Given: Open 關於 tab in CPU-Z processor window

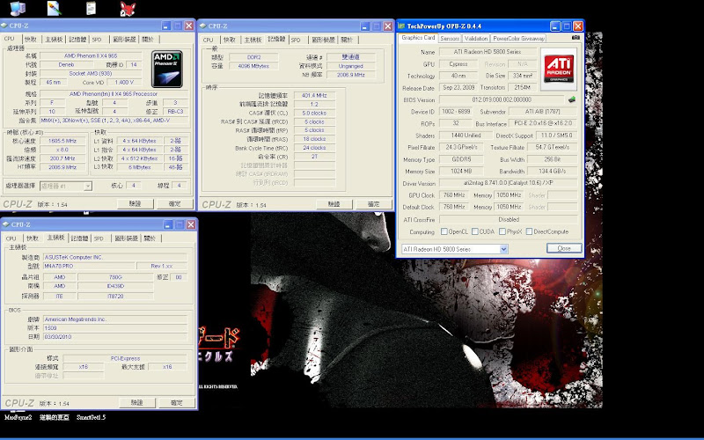Looking at the screenshot, I should point(148,40).
